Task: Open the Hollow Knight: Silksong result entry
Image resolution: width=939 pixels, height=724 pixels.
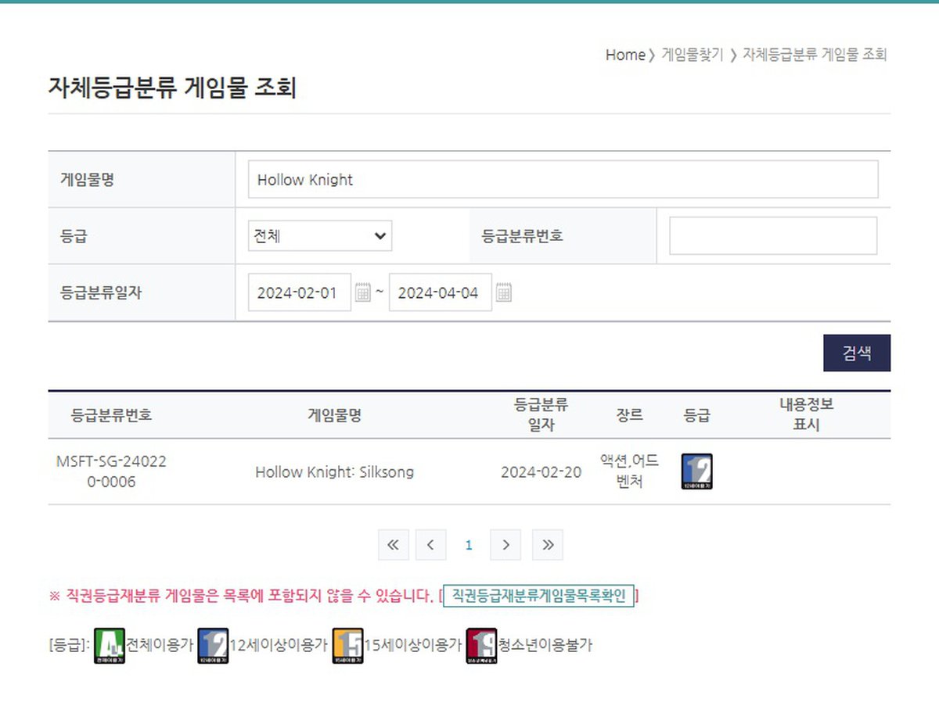Action: 334,472
